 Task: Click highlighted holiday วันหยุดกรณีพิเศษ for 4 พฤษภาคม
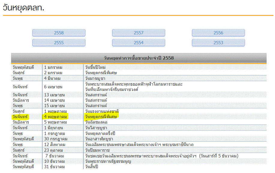101,116
